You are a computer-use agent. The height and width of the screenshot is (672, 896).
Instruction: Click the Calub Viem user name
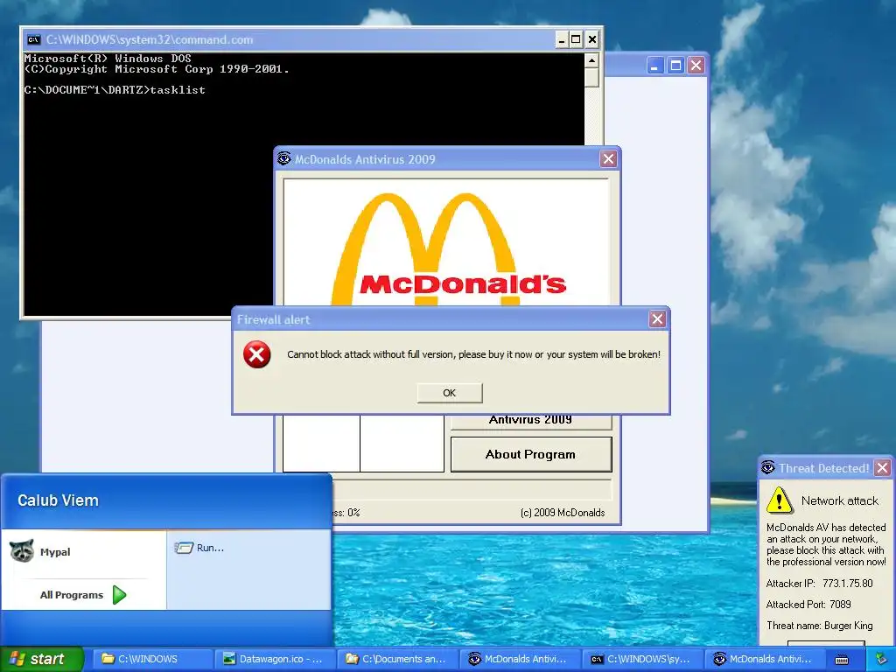58,500
